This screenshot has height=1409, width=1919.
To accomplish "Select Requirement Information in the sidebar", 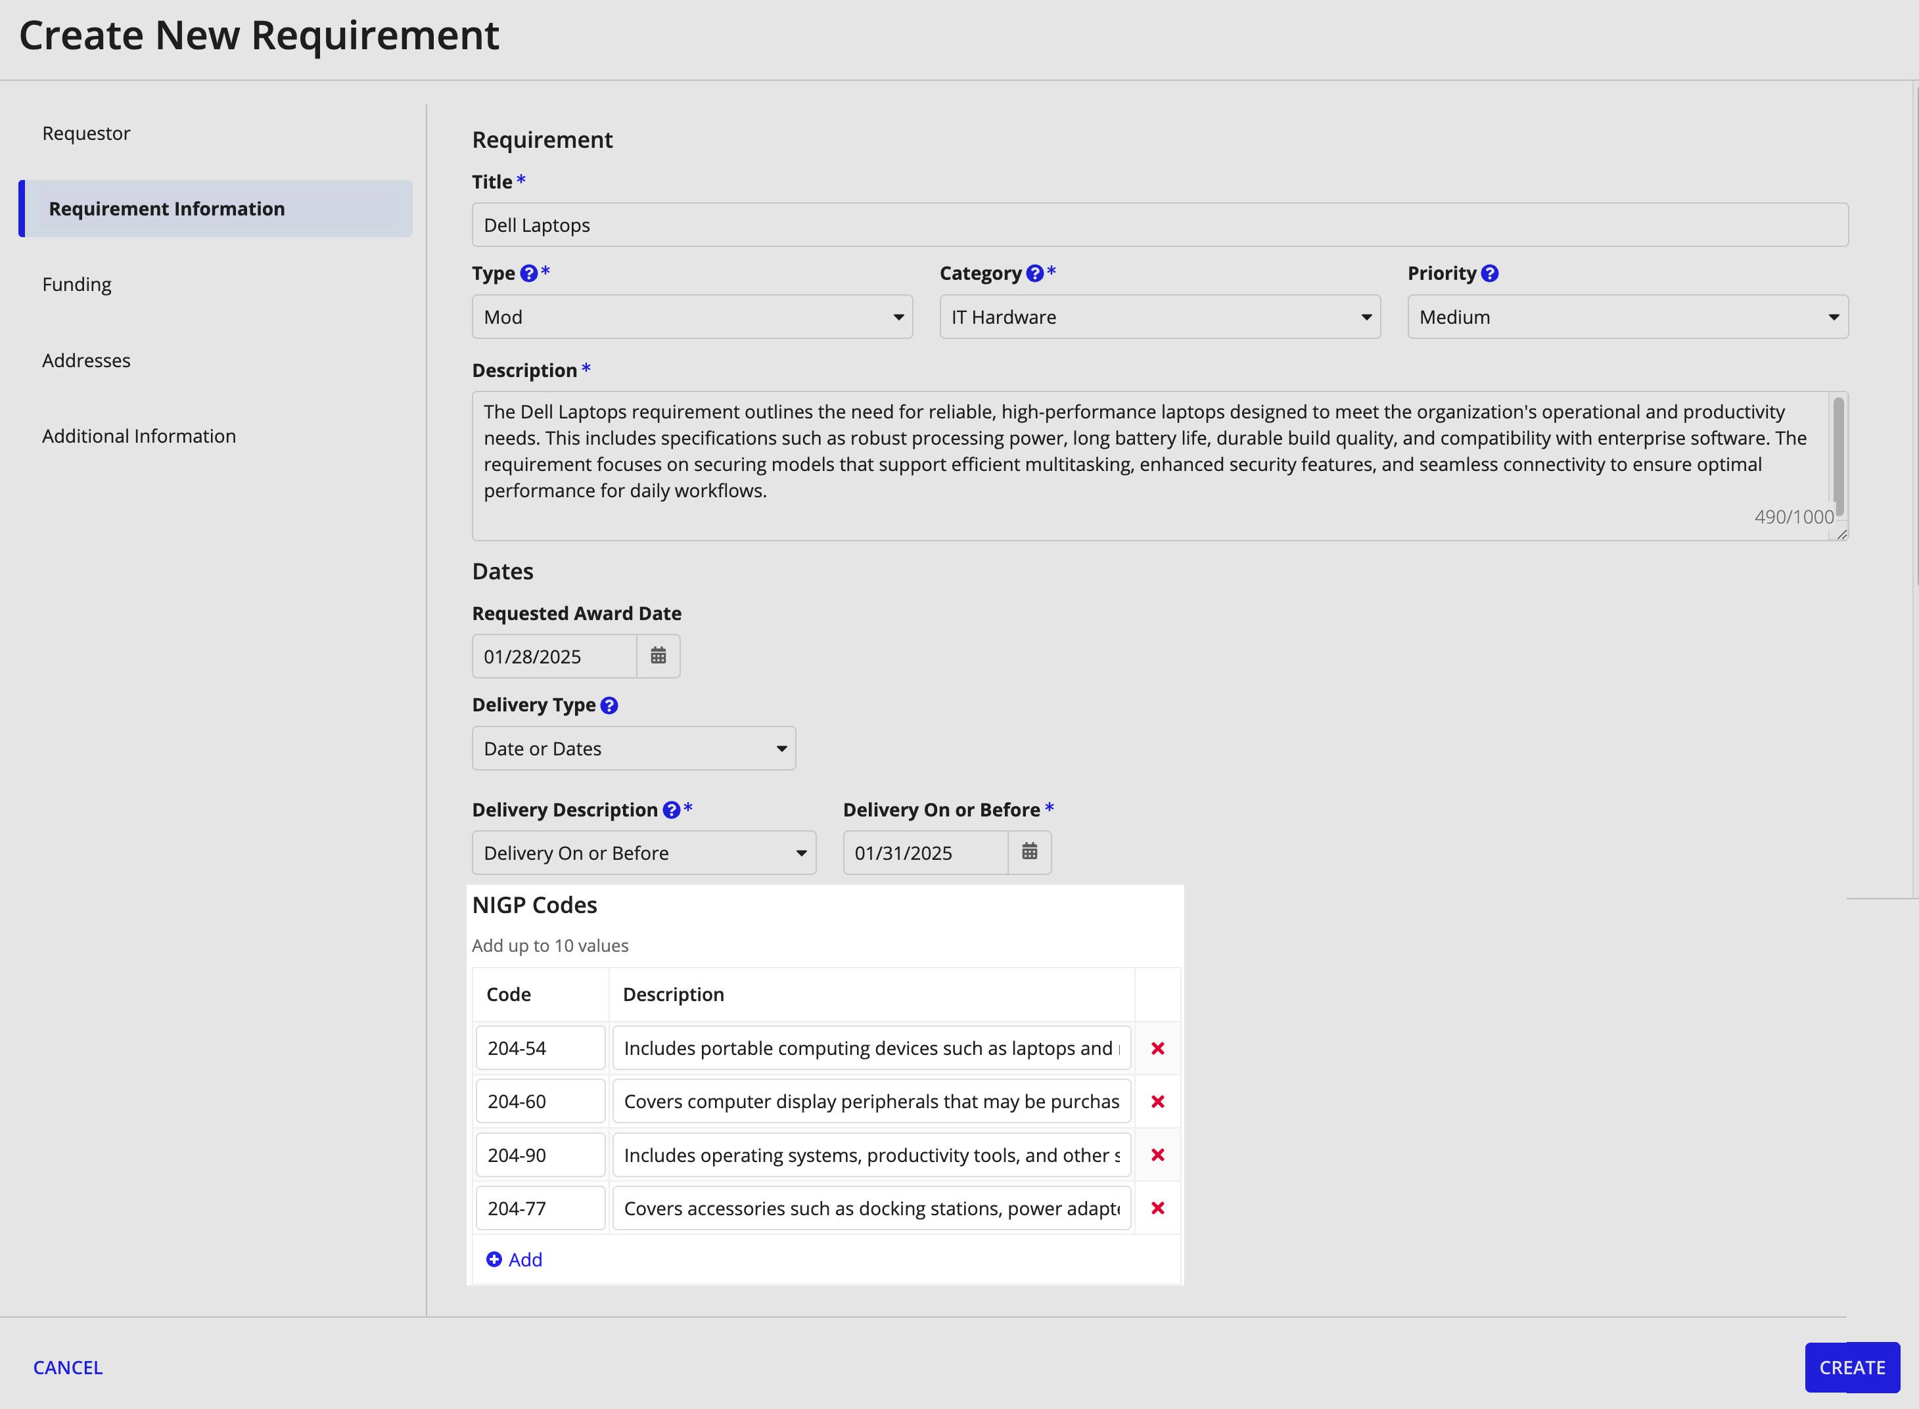I will coord(215,208).
